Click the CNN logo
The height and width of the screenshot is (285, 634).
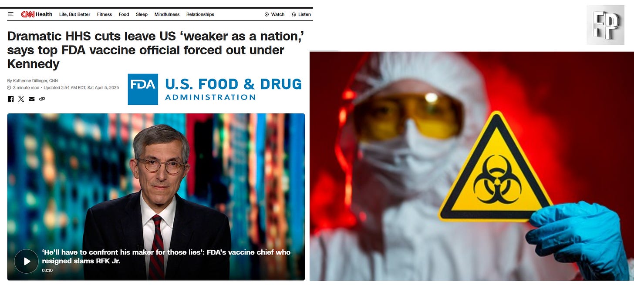[x=28, y=14]
